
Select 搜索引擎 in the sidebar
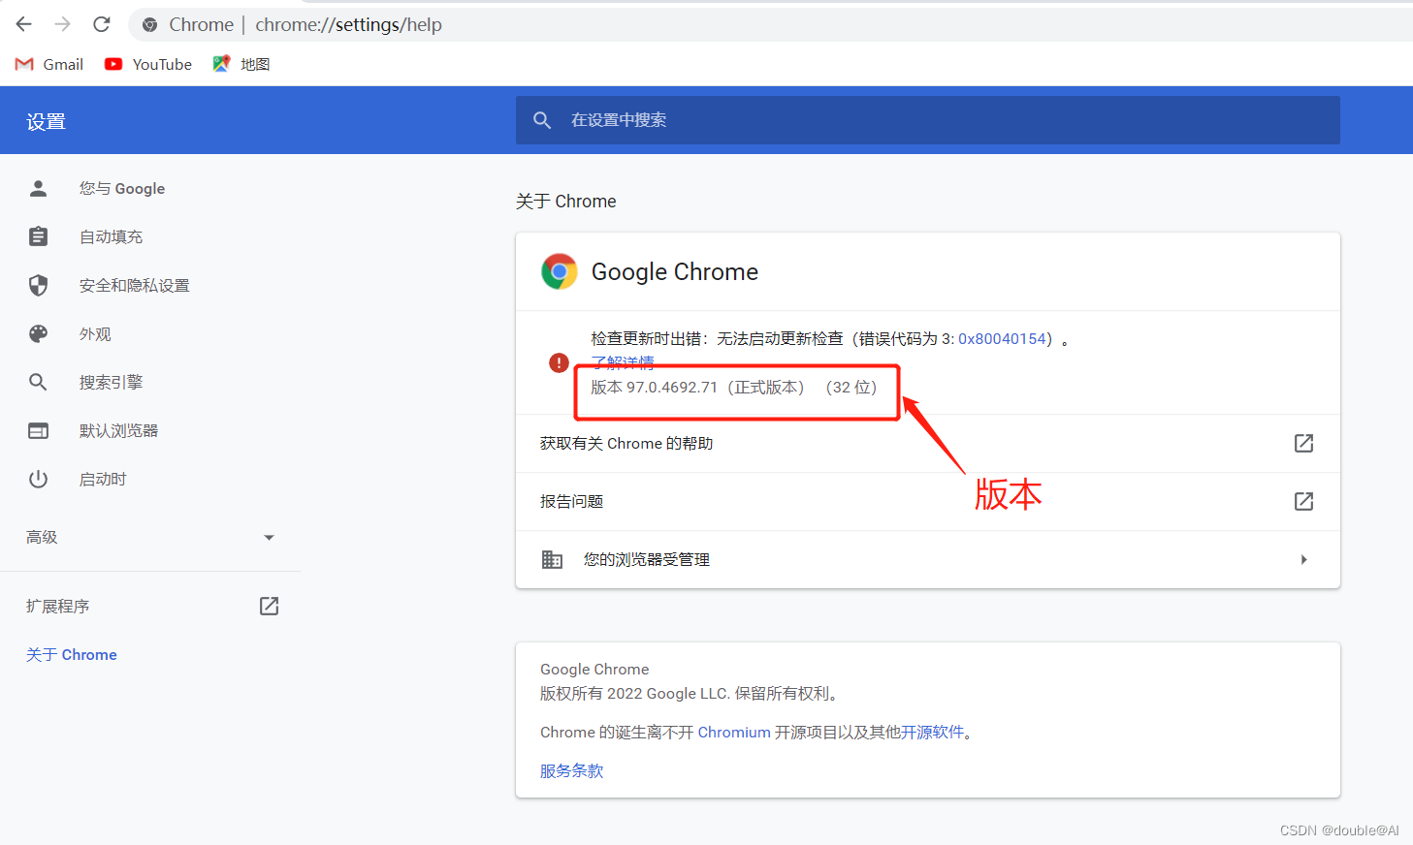[x=111, y=383]
